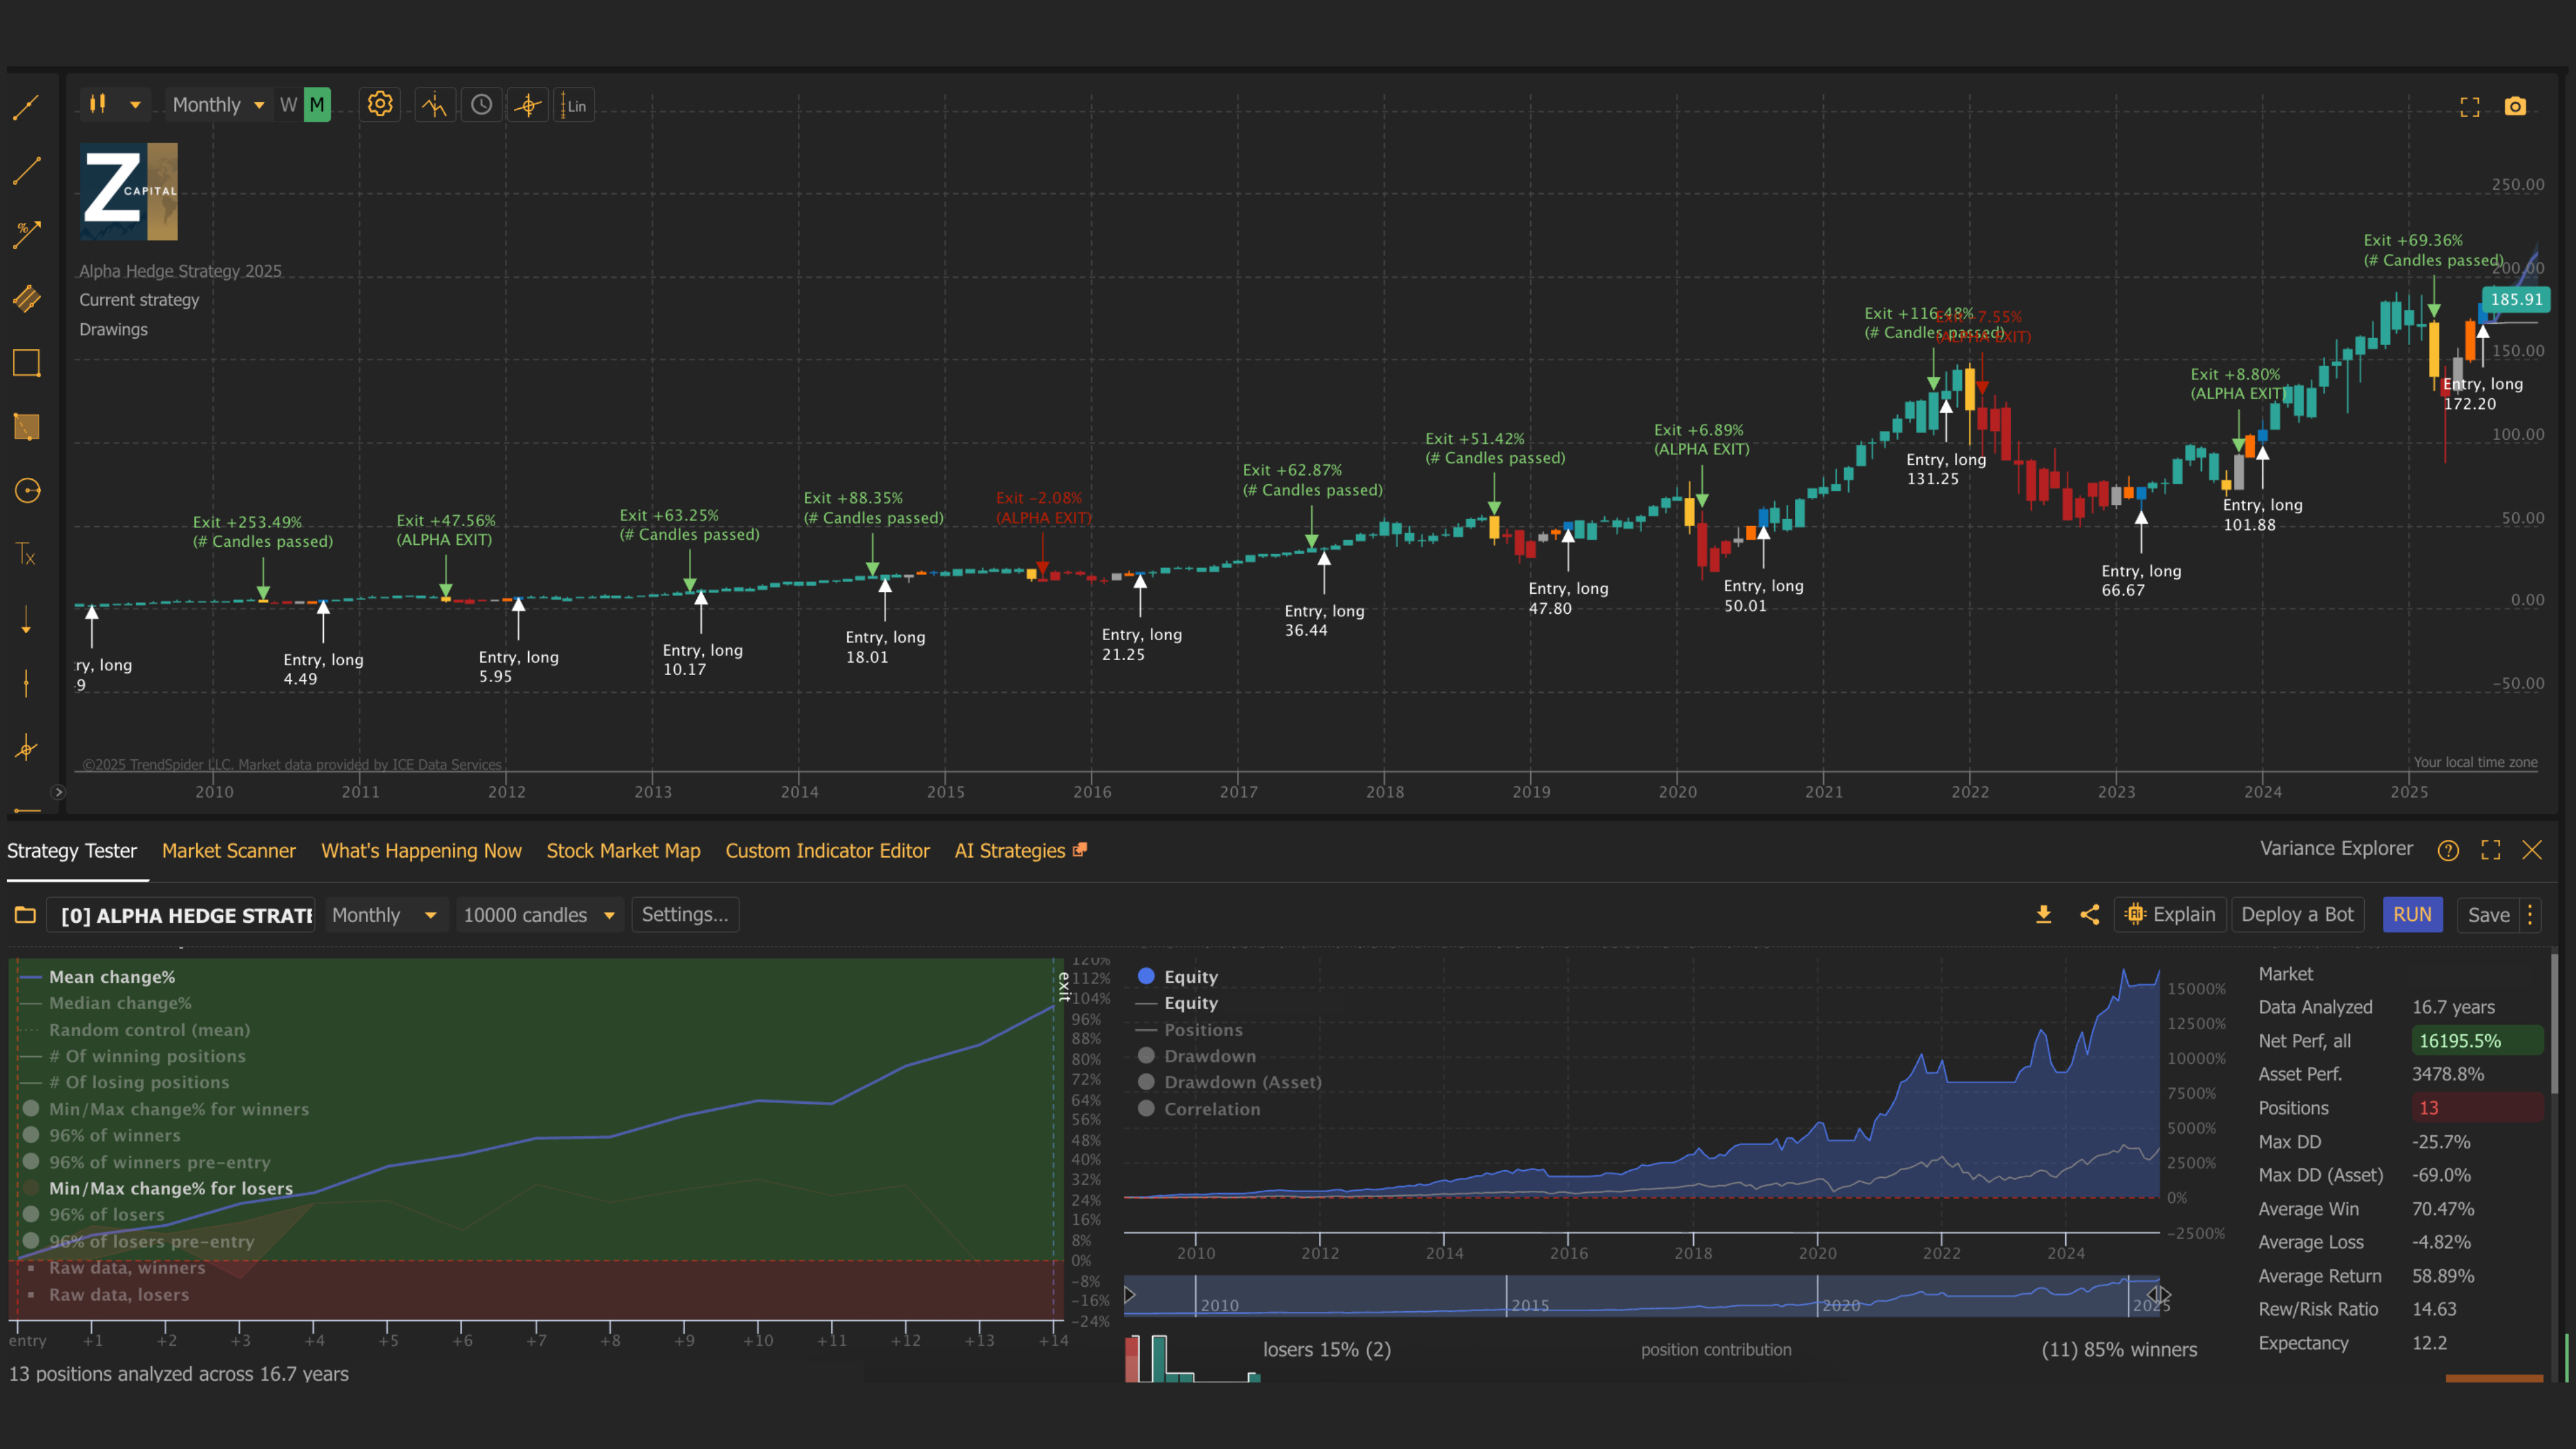Expand the 10000 candles dropdown
The height and width of the screenshot is (1449, 2576).
coord(539,914)
